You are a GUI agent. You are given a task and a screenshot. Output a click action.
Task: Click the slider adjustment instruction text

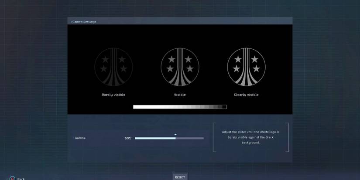251,137
